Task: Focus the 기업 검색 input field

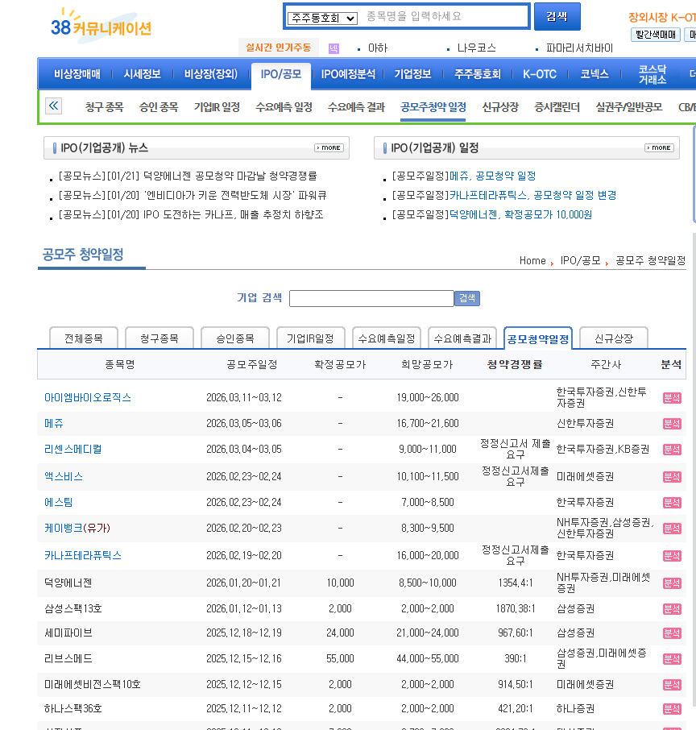Action: [x=371, y=298]
